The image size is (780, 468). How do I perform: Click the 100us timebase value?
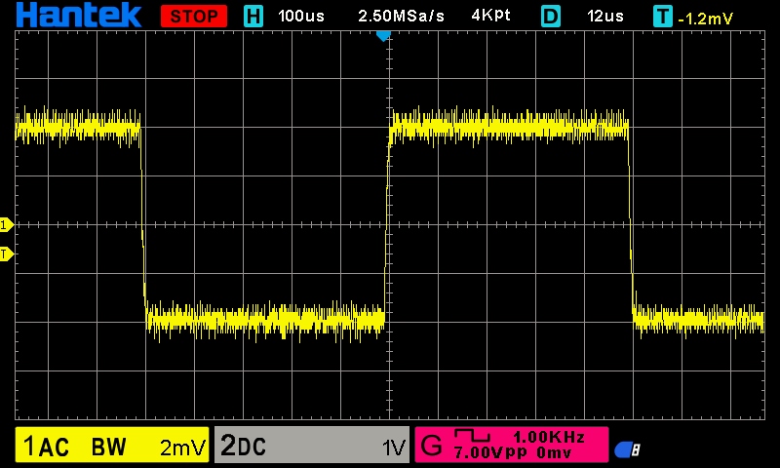click(301, 17)
